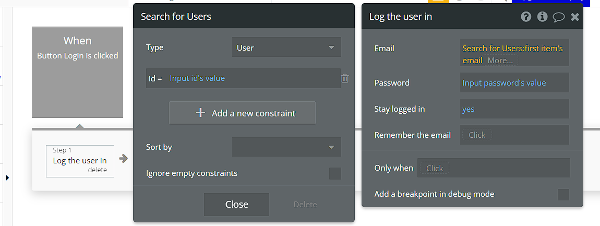Click the arrow after Step 1
Viewport: 600px width, 226px height.
123,159
